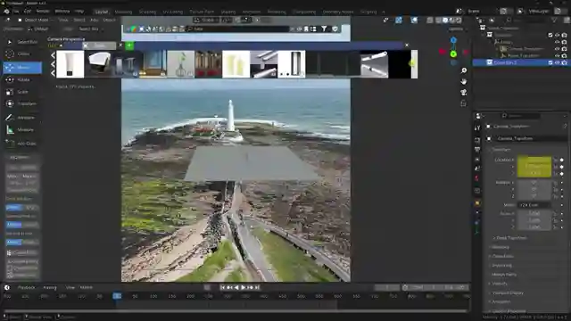571x321 pixels.
Task: Select the Annotate tool
Action: 22,118
